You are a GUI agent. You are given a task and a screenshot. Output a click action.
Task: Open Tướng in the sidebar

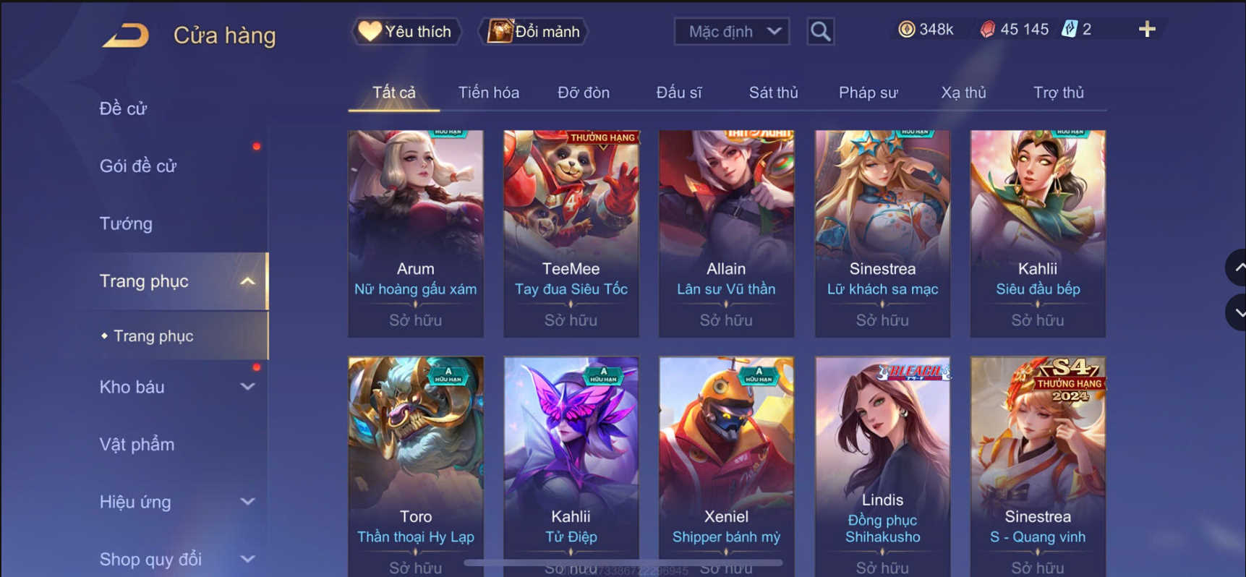(x=126, y=223)
